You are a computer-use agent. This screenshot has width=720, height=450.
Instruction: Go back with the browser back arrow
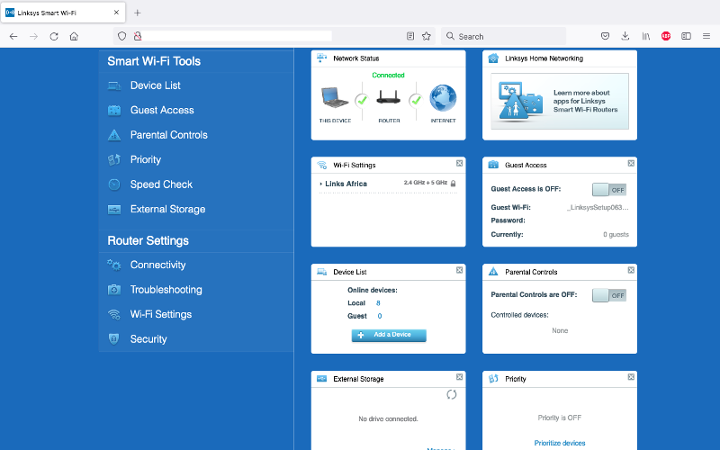[13, 36]
